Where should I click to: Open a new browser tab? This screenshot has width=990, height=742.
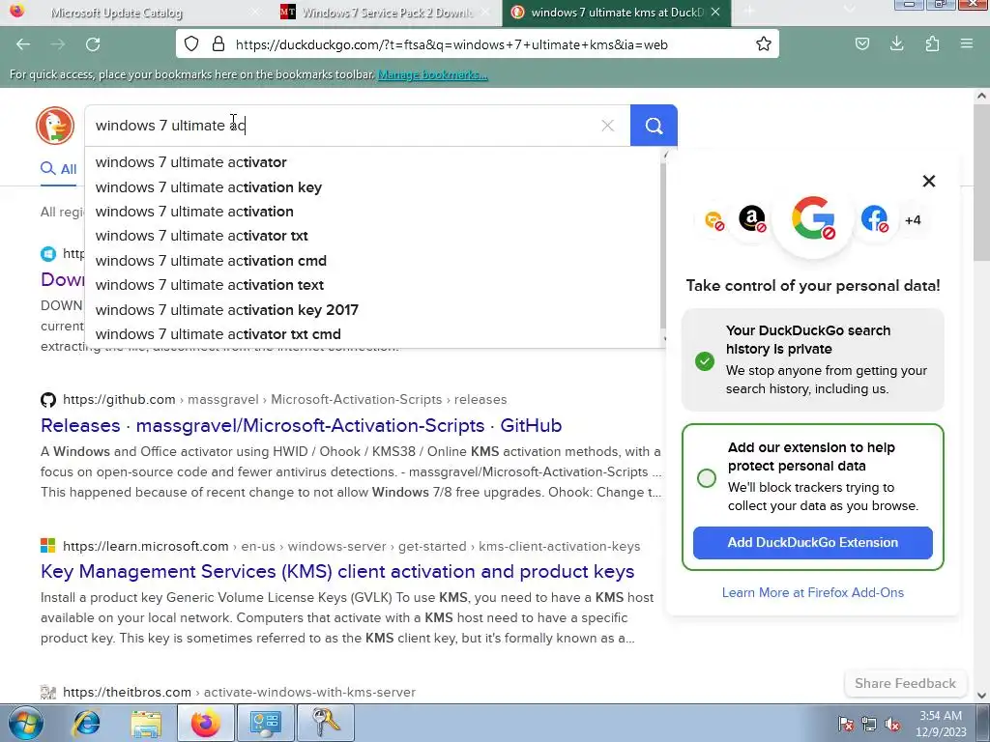[x=749, y=12]
